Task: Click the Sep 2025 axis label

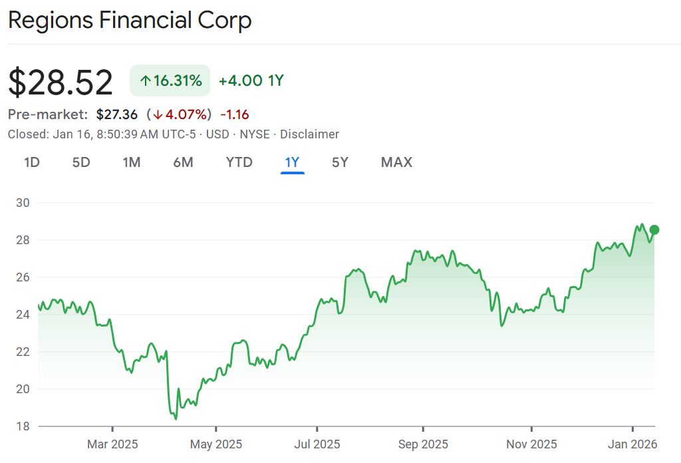Action: click(422, 444)
